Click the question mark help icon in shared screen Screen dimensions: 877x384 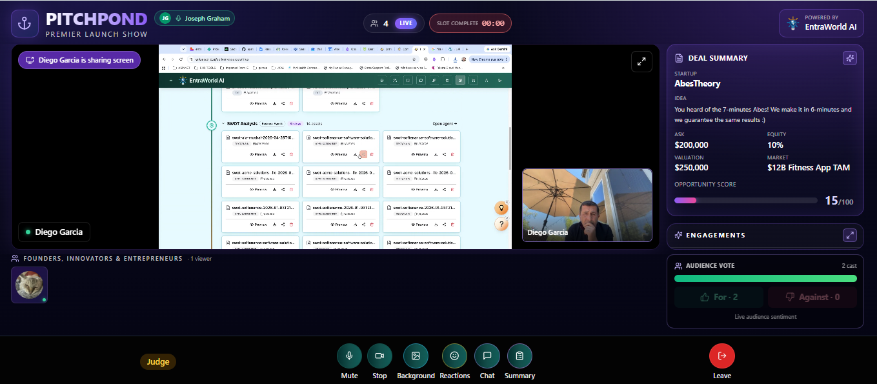click(501, 224)
